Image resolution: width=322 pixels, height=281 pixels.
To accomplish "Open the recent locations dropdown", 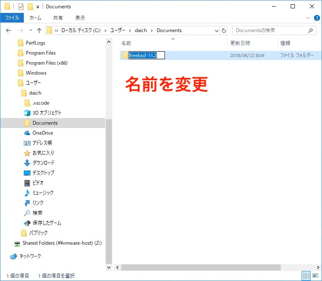I will click(x=30, y=30).
